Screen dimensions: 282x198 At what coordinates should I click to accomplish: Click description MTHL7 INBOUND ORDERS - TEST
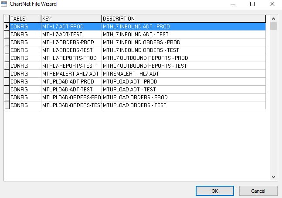point(183,50)
